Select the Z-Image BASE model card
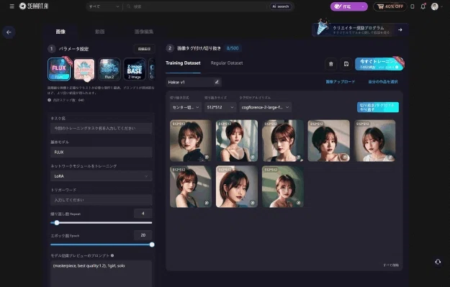The image size is (450, 287). coord(135,69)
